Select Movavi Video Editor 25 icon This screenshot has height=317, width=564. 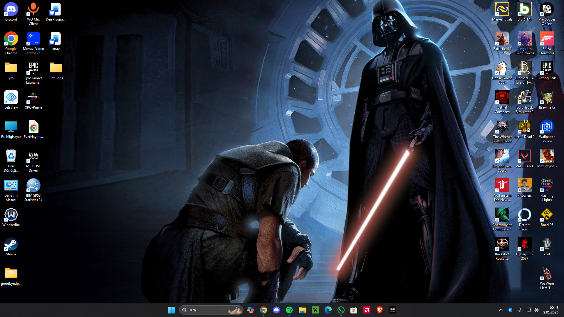click(33, 43)
